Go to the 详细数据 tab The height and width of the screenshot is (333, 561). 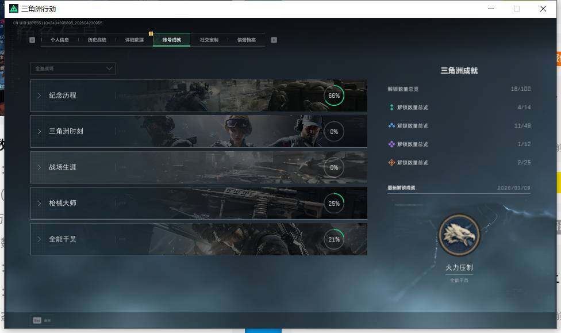135,40
